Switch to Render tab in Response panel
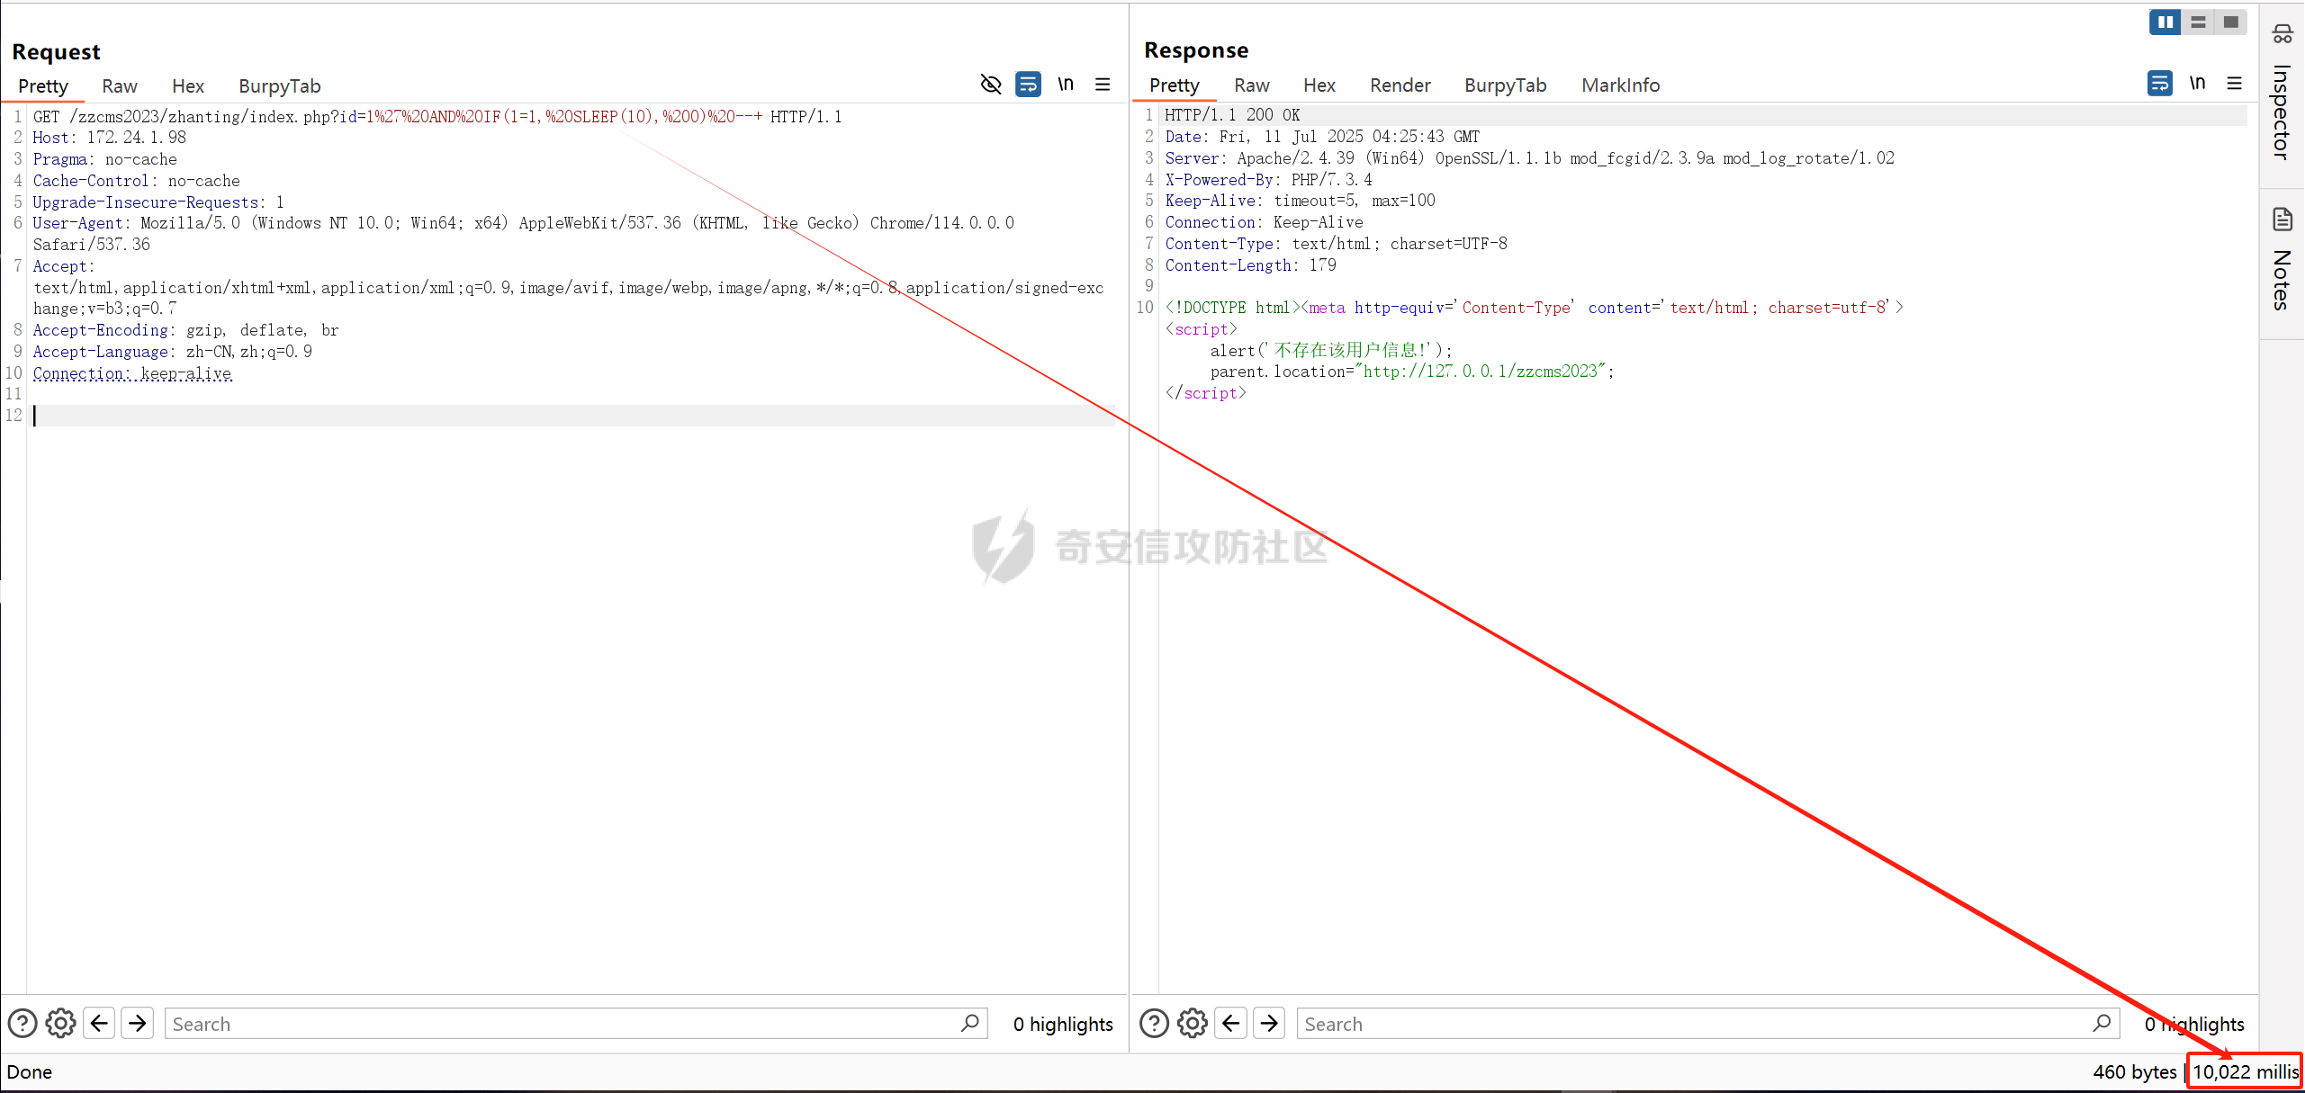2305x1093 pixels. 1400,85
